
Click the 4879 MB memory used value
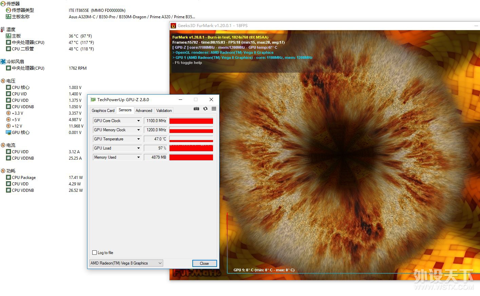(x=156, y=157)
